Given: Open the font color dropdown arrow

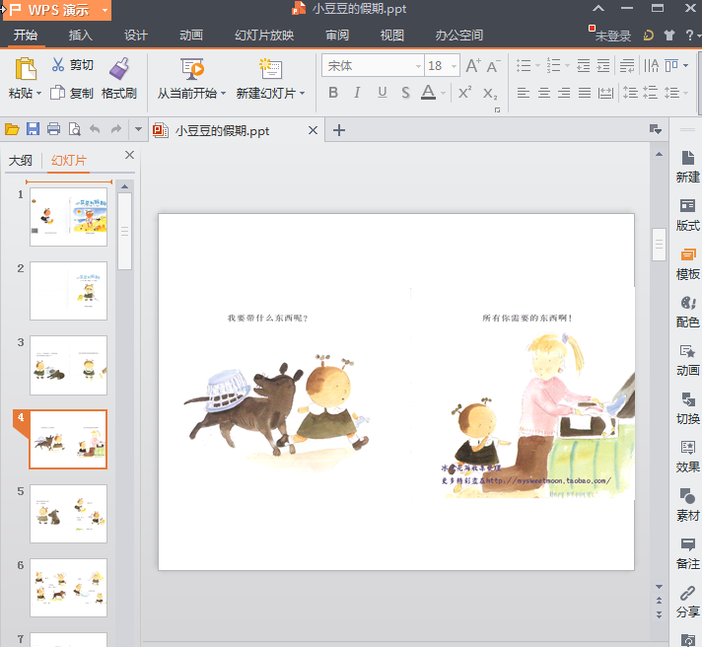Looking at the screenshot, I should [443, 93].
